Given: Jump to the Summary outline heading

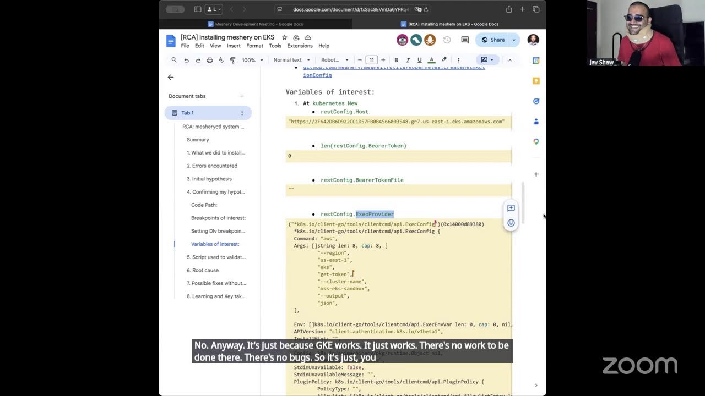Looking at the screenshot, I should tap(198, 140).
